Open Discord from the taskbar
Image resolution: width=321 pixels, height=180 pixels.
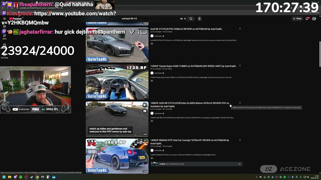pyautogui.click(x=15, y=177)
